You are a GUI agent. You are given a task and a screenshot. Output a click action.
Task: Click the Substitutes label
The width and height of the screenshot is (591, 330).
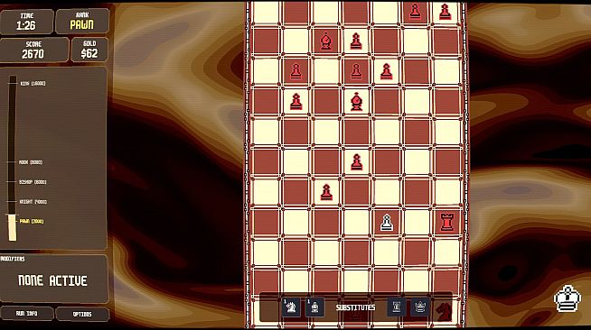tap(355, 307)
